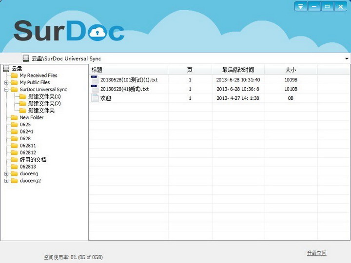This screenshot has height=263, width=351.
Task: Click the 1009B size cell
Action: [x=291, y=80]
